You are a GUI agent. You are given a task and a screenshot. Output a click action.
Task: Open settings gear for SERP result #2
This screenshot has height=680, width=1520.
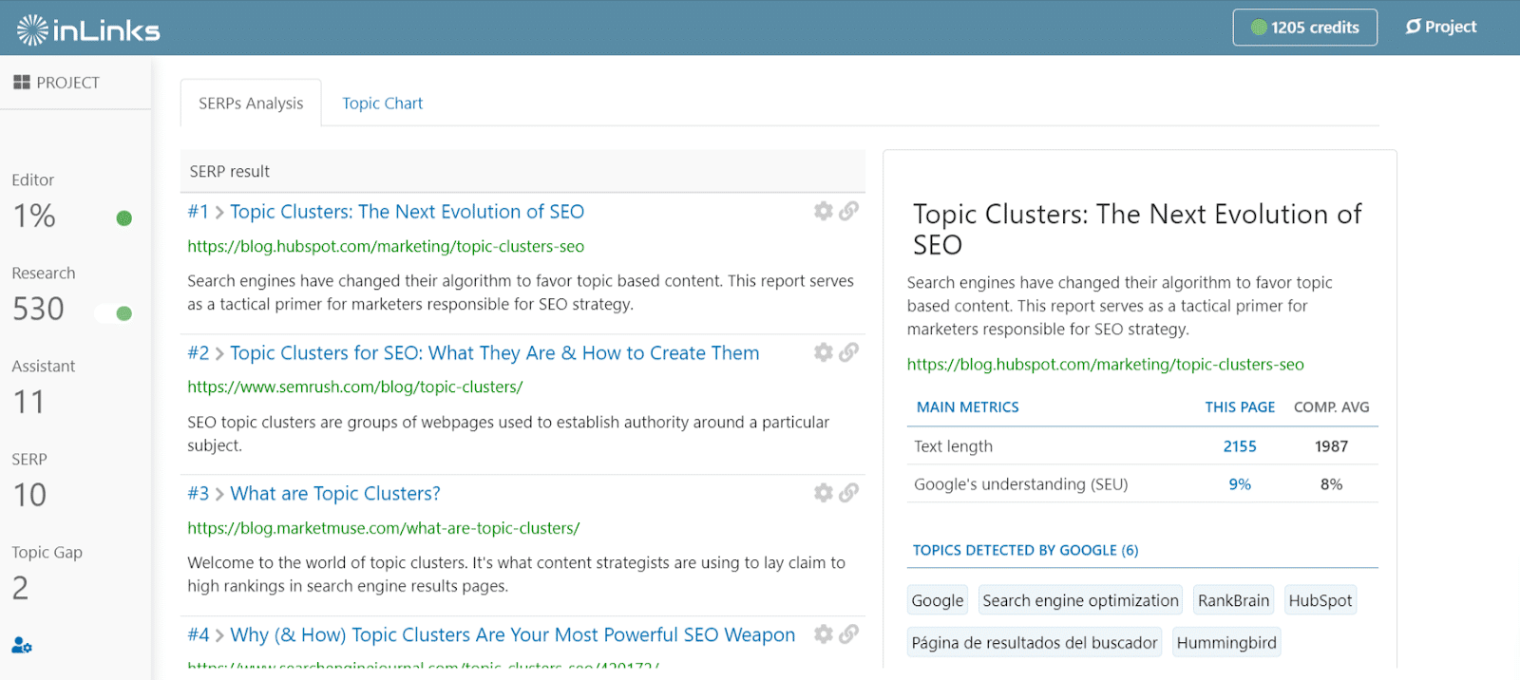tap(824, 352)
